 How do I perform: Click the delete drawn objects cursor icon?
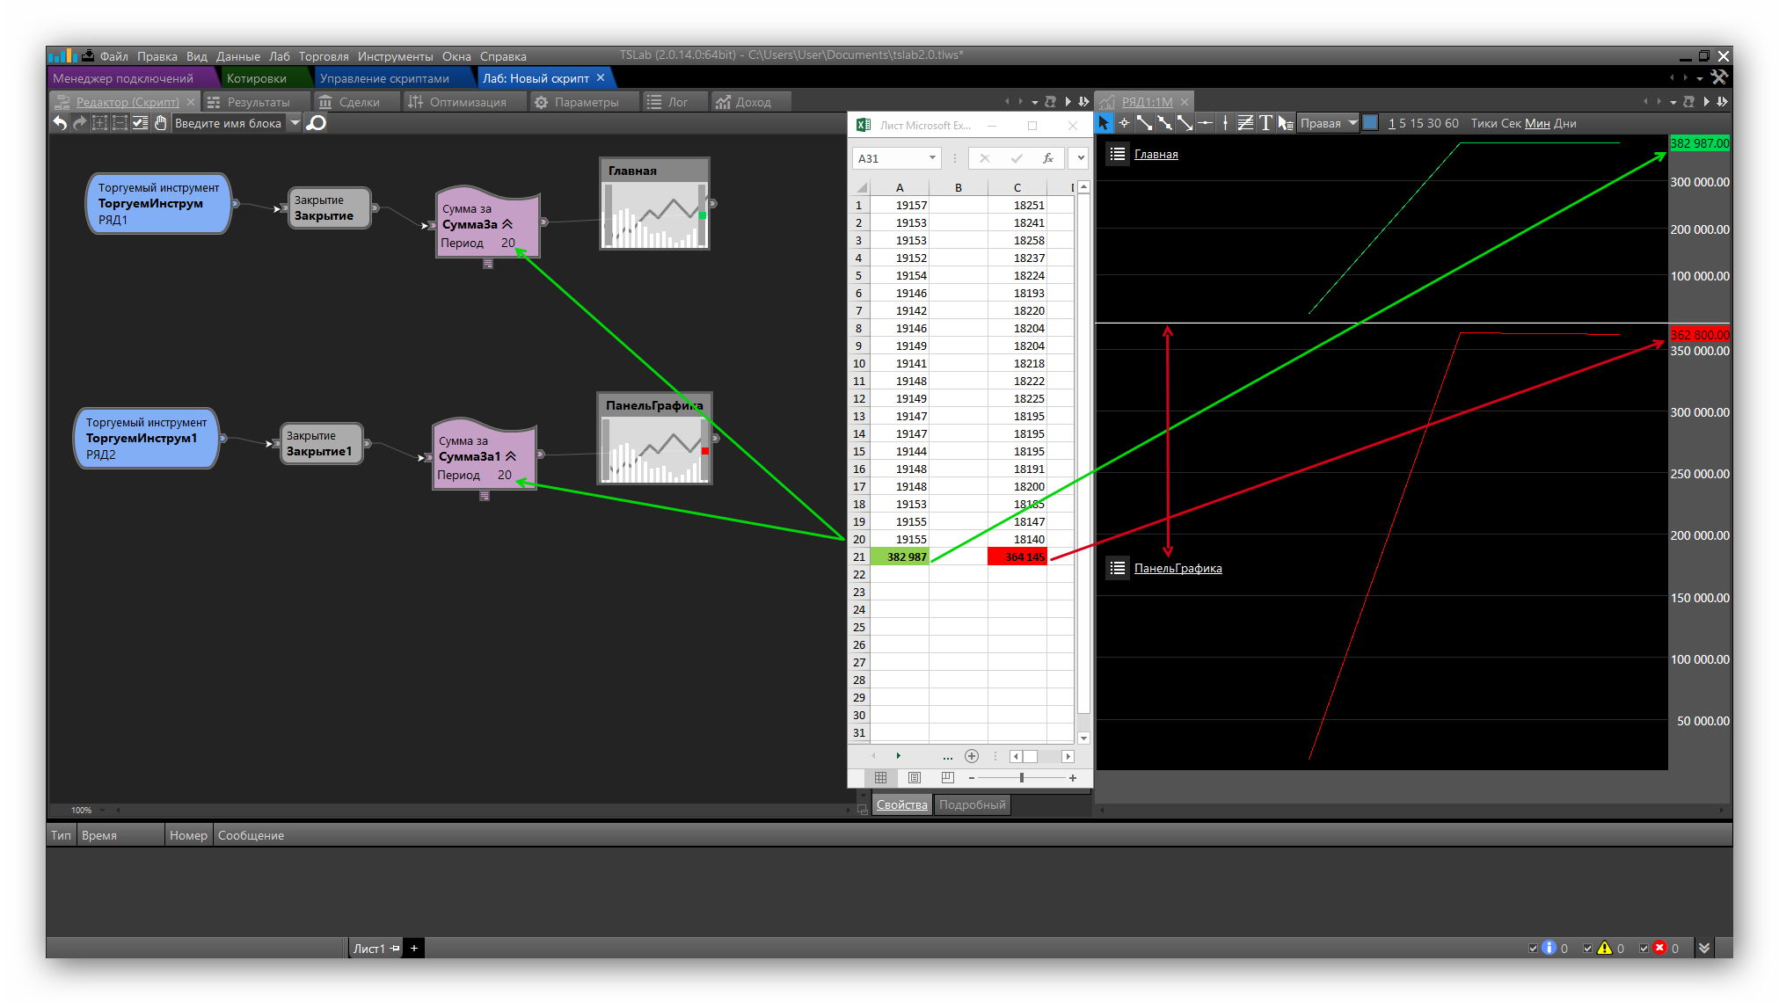[1286, 123]
